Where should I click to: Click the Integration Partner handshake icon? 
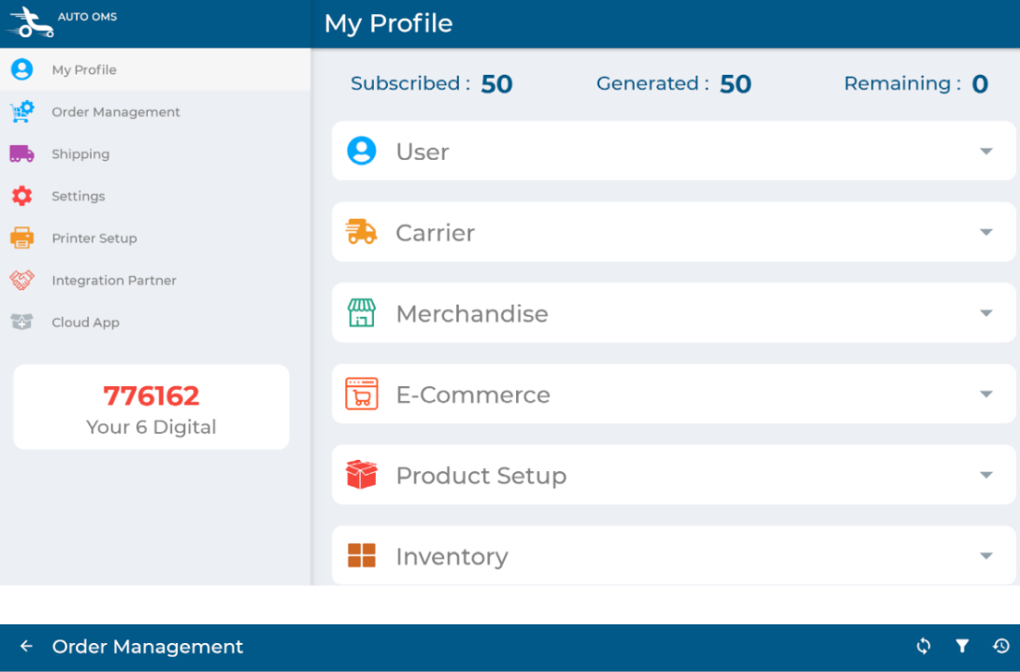22,279
